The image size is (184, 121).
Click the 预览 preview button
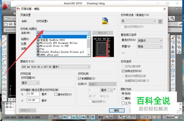(27, 110)
